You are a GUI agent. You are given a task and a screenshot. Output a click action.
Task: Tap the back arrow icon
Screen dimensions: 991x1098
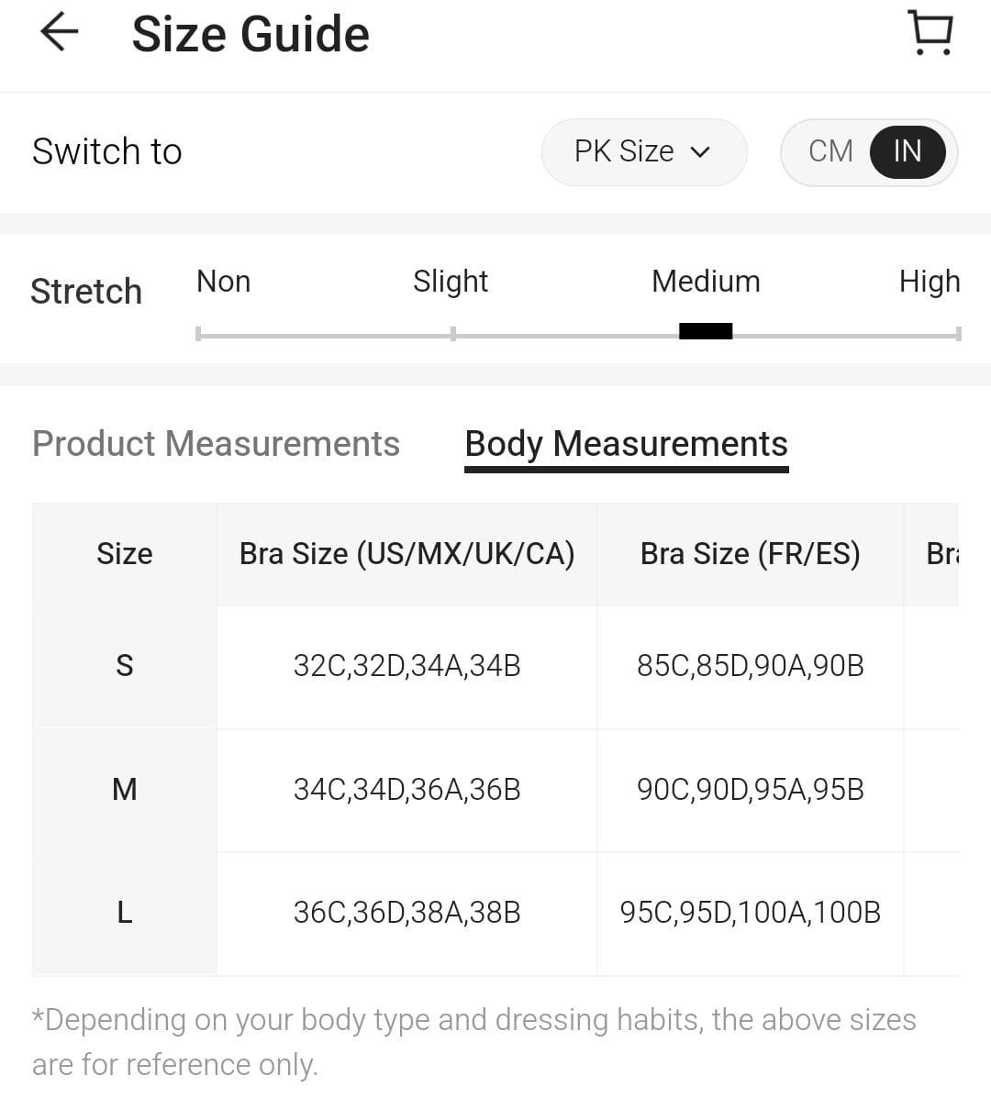[x=60, y=33]
